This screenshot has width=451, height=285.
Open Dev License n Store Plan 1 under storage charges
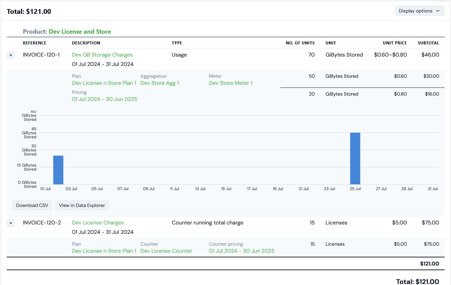104,83
